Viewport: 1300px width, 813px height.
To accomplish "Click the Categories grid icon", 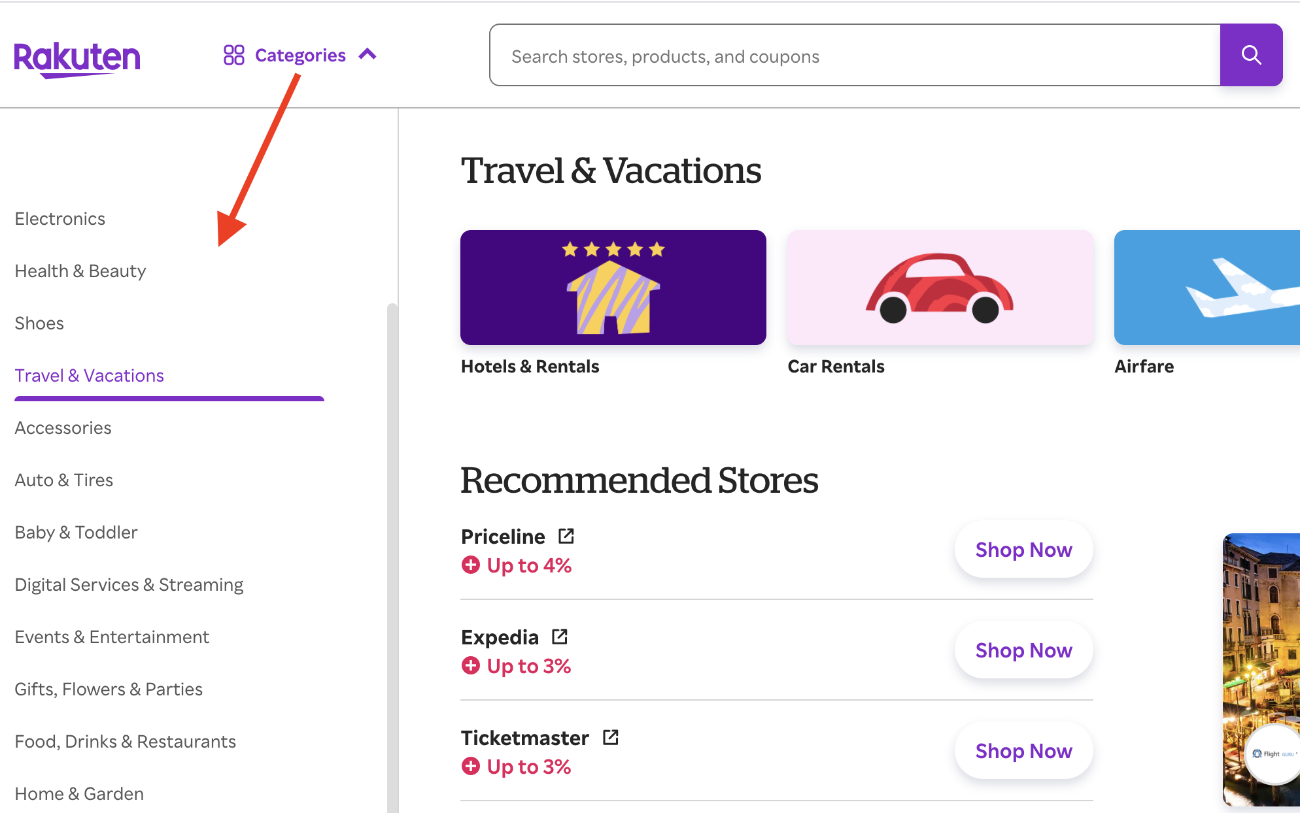I will [233, 55].
